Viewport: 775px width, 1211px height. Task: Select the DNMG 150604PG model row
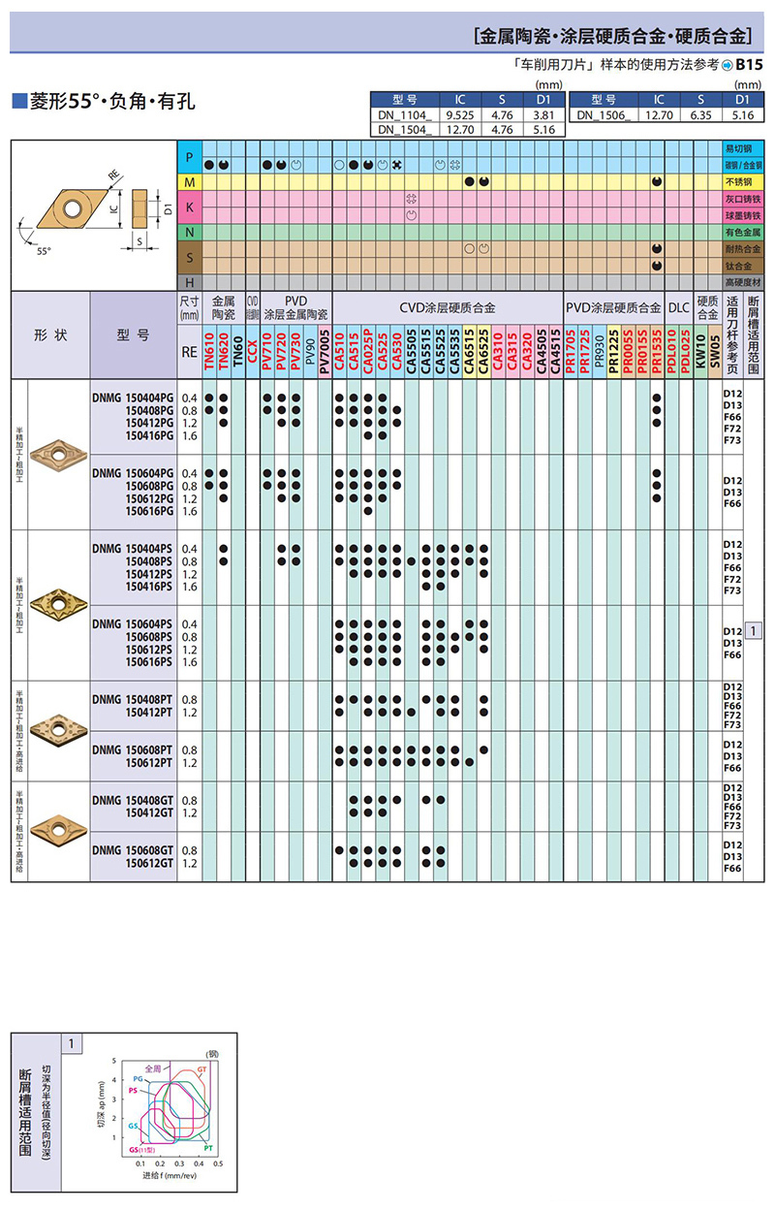click(133, 472)
